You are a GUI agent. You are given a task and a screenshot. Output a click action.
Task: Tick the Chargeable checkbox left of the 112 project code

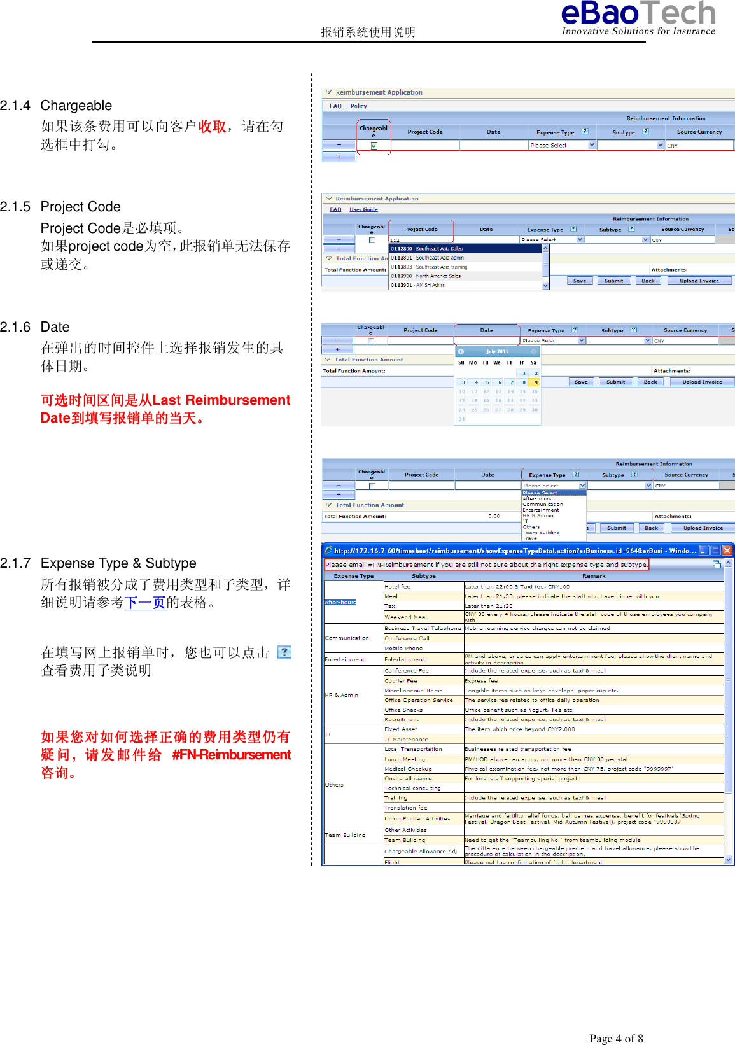pos(372,240)
